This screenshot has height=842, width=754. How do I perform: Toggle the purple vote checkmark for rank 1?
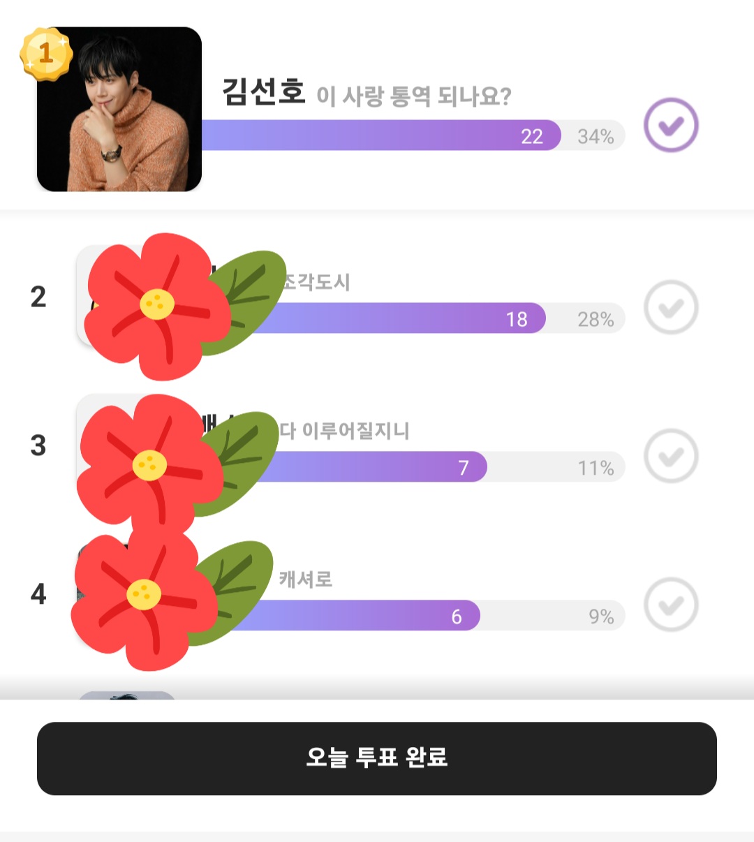pyautogui.click(x=670, y=126)
